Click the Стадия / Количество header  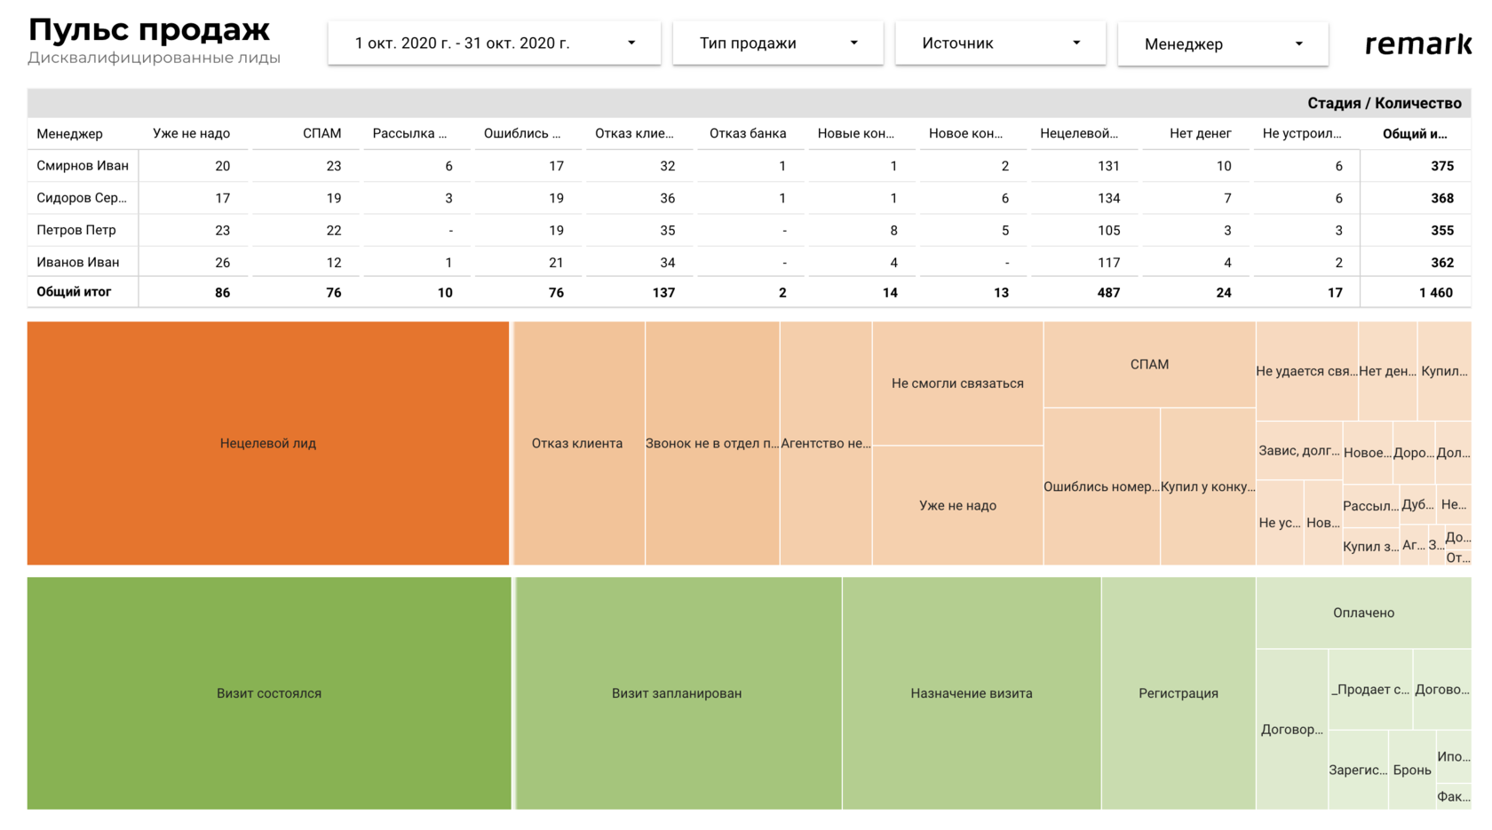tap(1384, 103)
